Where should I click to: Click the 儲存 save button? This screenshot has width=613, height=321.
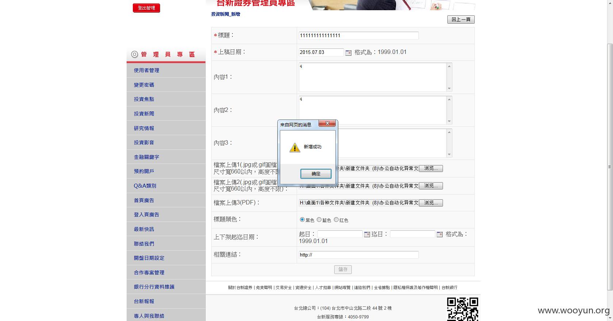click(343, 270)
